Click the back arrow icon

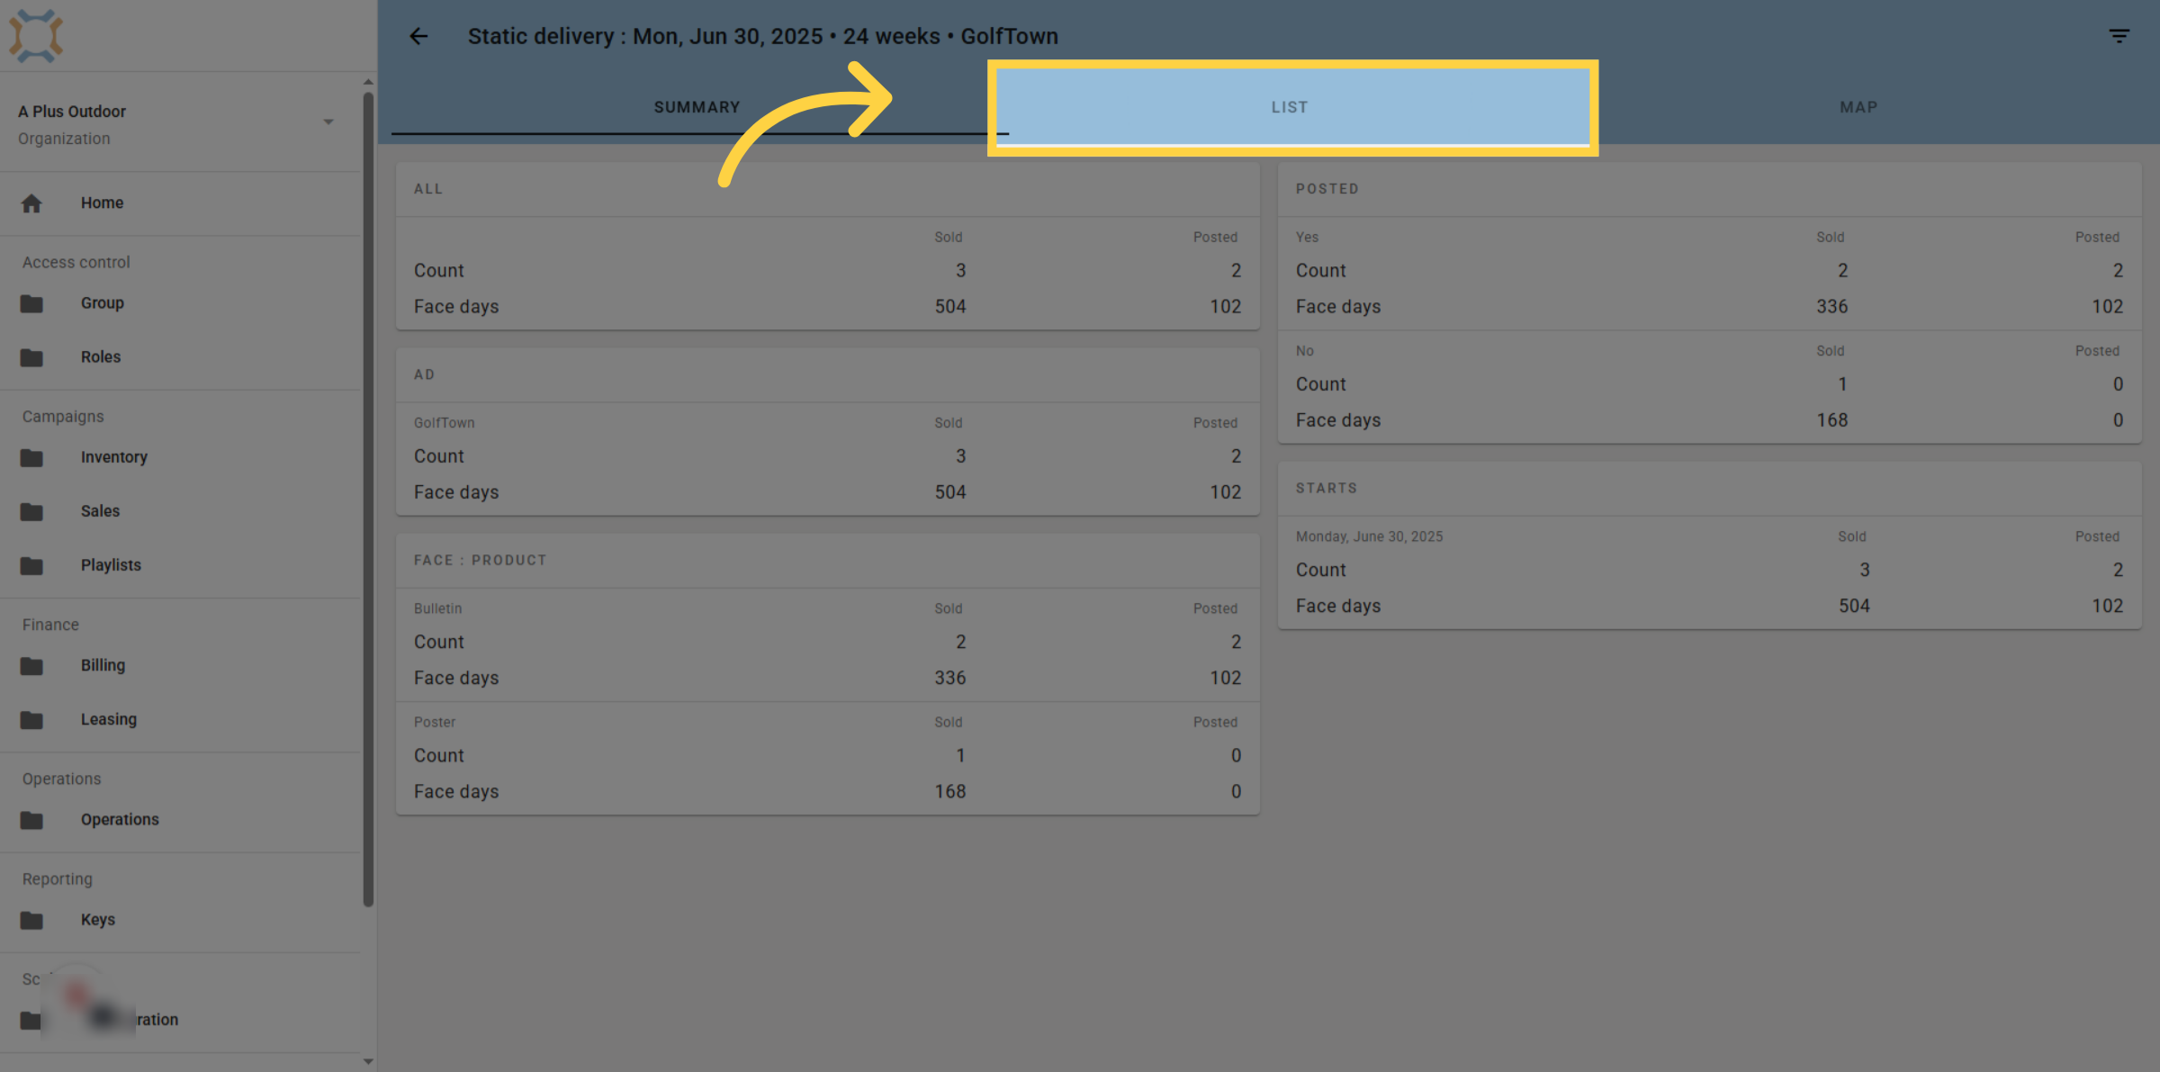[x=418, y=36]
